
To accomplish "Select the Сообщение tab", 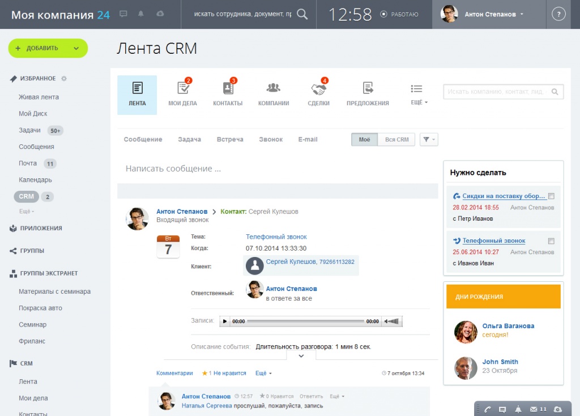I will coord(143,139).
